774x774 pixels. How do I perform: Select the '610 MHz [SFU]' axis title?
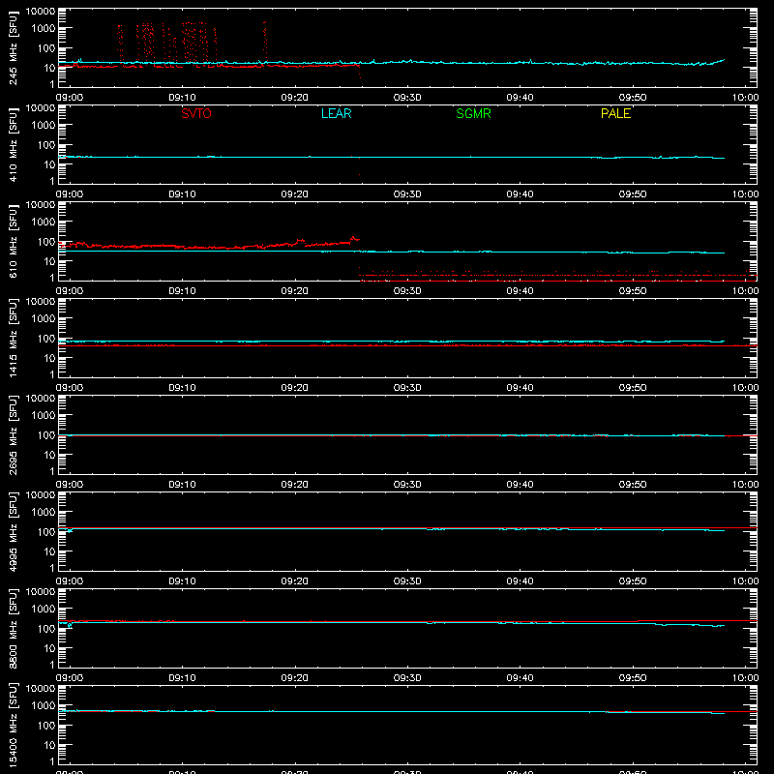(13, 241)
